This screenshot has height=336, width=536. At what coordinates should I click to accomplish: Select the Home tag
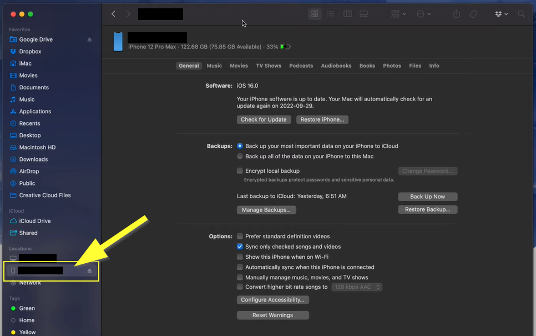point(27,320)
